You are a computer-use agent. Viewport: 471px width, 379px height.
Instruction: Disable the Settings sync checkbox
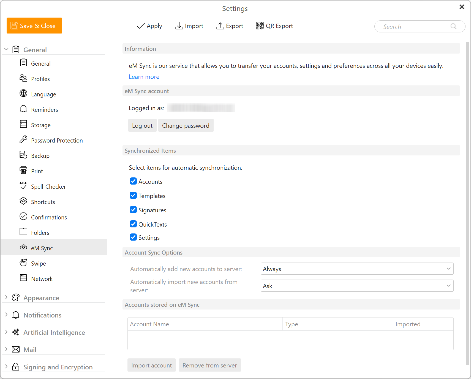(133, 237)
